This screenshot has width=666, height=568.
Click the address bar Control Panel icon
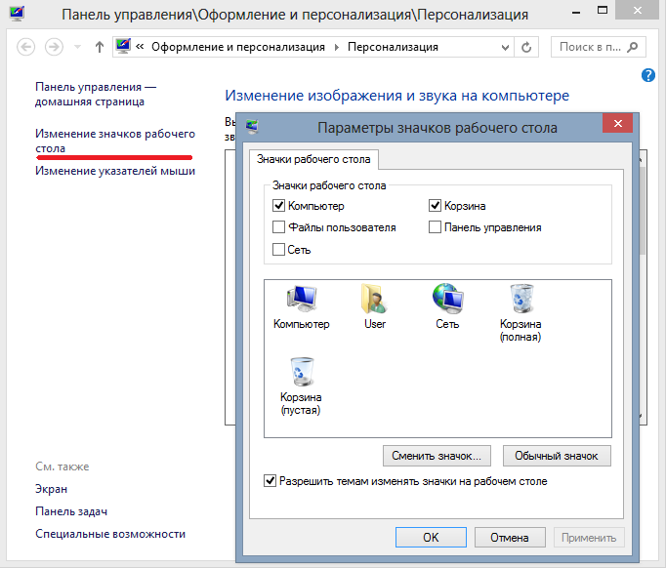123,46
